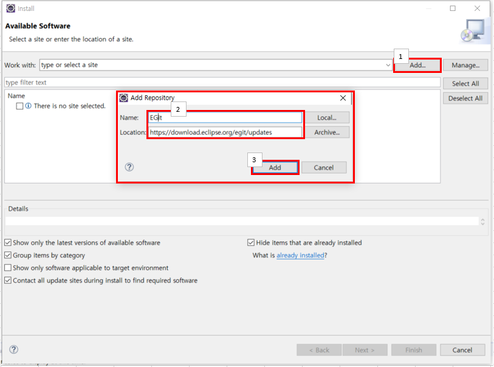Viewport: 494px width, 367px height.
Task: Open help icon at Install dialog bottom
Action: point(13,349)
